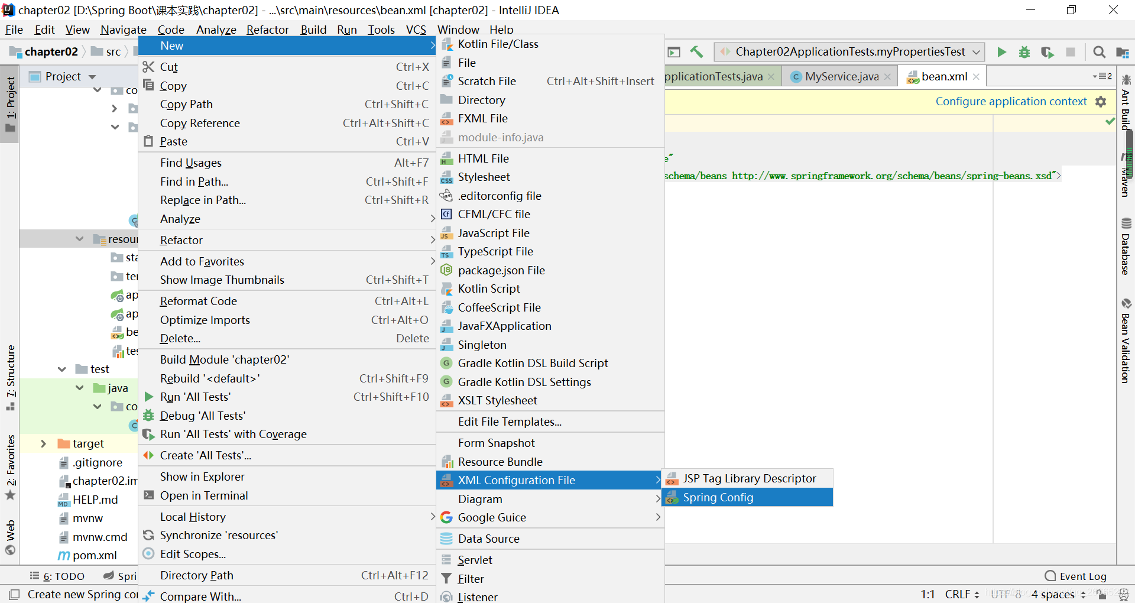Click the 4 spaces indent selector

1059,594
